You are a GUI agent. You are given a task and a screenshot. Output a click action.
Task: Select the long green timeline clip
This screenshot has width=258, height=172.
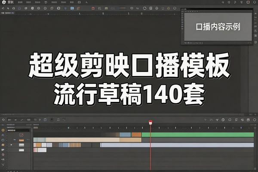tap(198, 135)
